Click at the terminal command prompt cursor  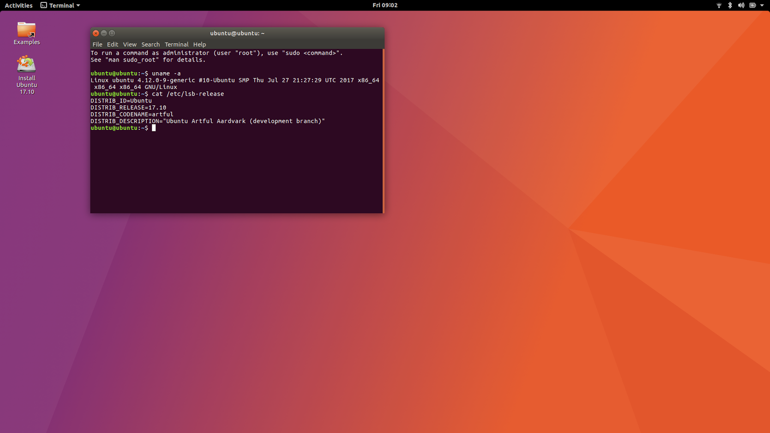point(154,128)
